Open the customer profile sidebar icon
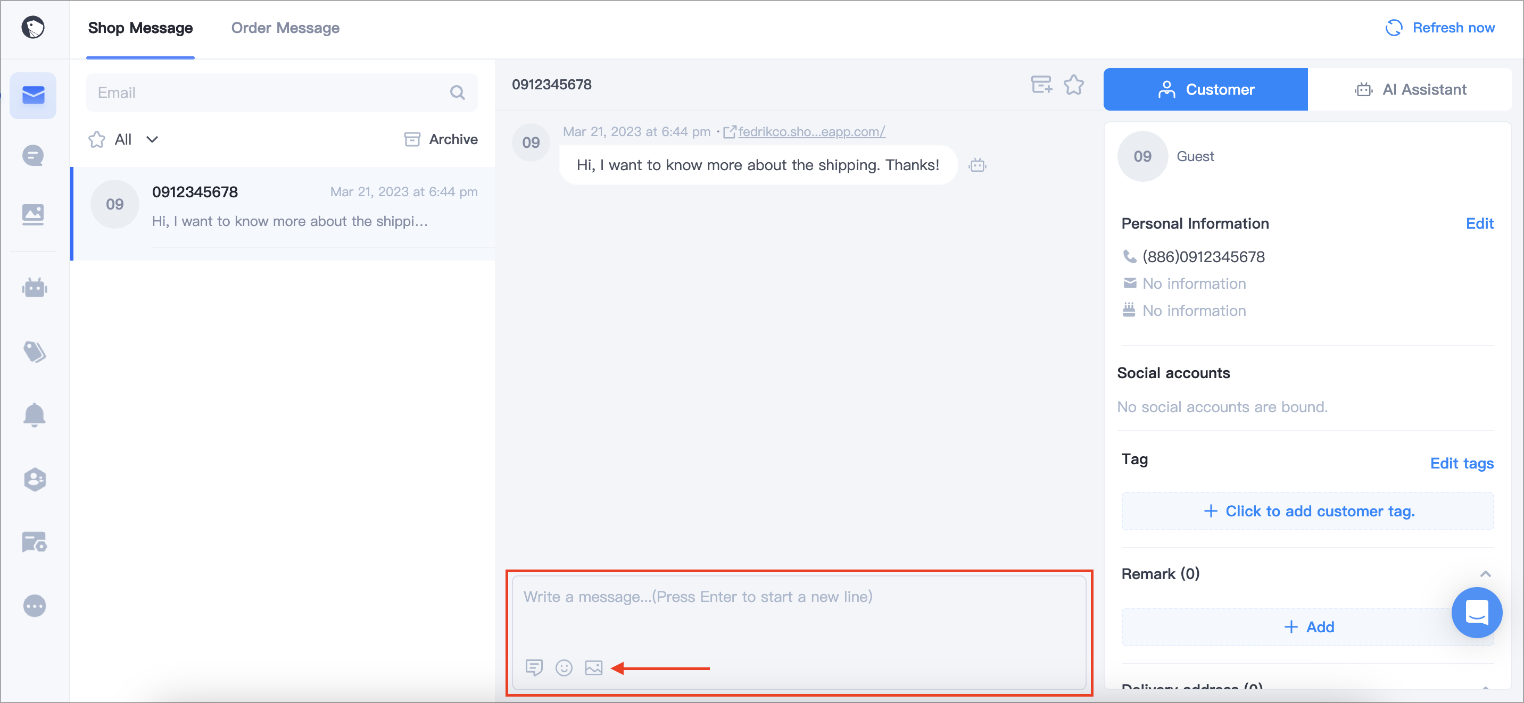This screenshot has height=703, width=1524. [x=35, y=480]
